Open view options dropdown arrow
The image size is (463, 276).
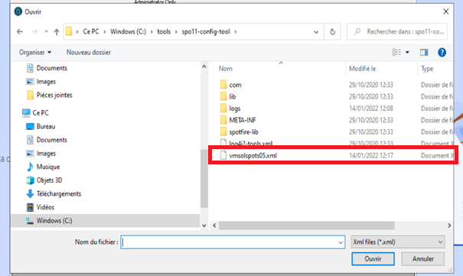[x=407, y=53]
